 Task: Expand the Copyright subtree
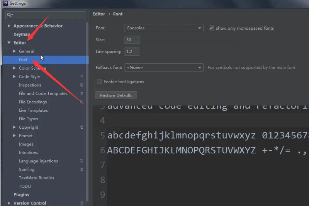point(14,127)
